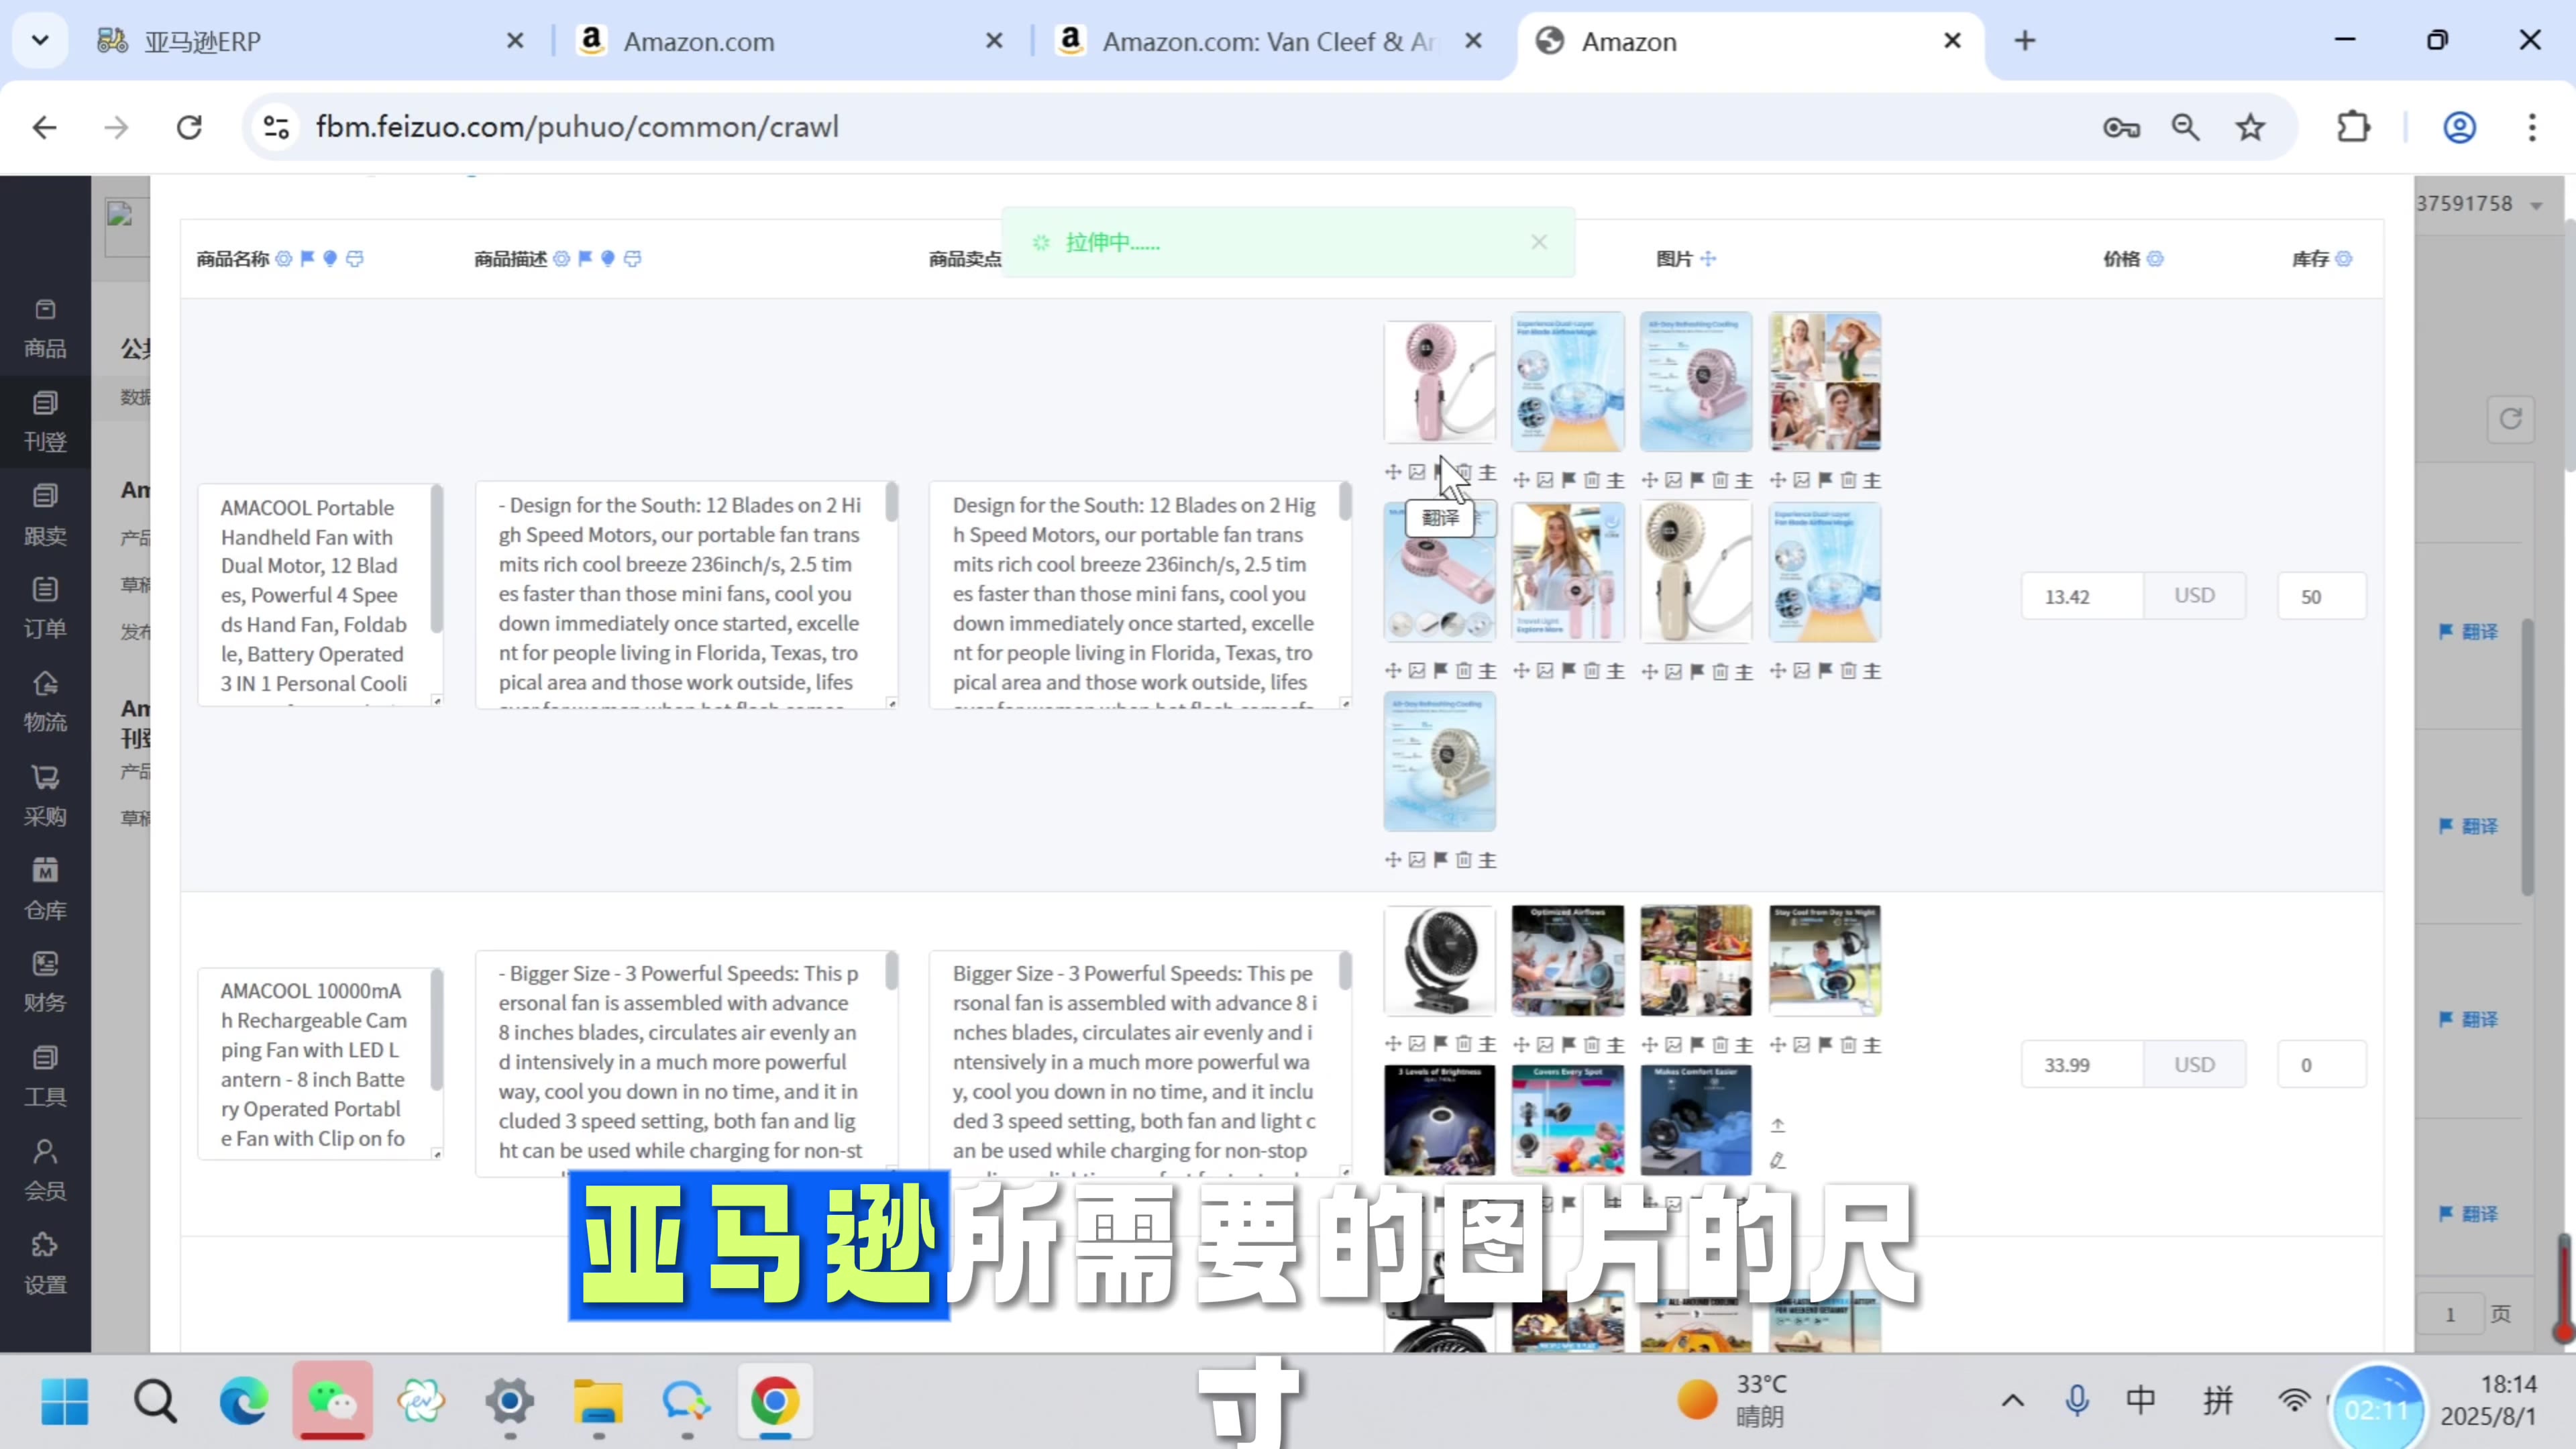Click the right panel vertical scrollbar
The height and width of the screenshot is (1449, 2576).
pos(2527,757)
